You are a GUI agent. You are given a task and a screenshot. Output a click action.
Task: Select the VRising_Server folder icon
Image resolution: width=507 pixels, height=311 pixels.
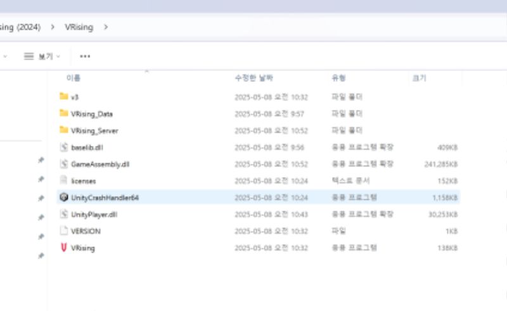coord(64,130)
